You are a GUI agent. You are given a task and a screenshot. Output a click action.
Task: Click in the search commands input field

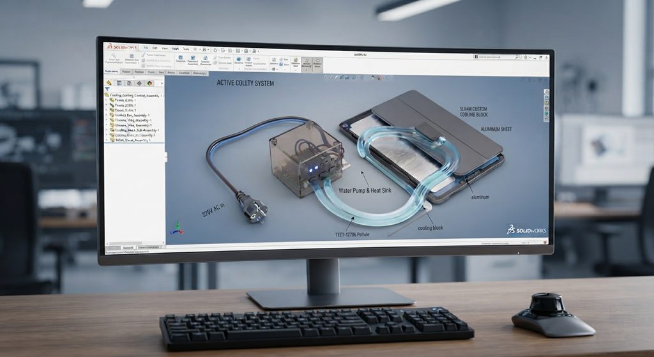[x=496, y=57]
